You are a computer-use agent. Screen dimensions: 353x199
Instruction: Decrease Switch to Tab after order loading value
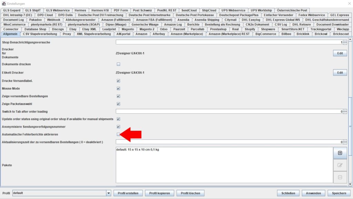(345, 112)
